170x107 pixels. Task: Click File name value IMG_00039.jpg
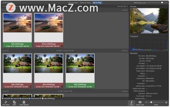point(151,56)
